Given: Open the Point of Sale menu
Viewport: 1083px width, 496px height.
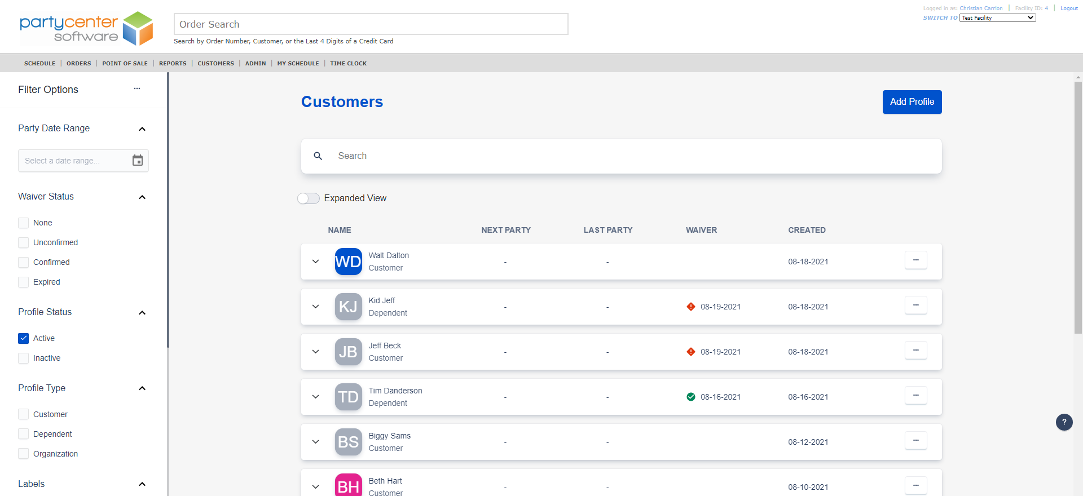Looking at the screenshot, I should [x=125, y=64].
